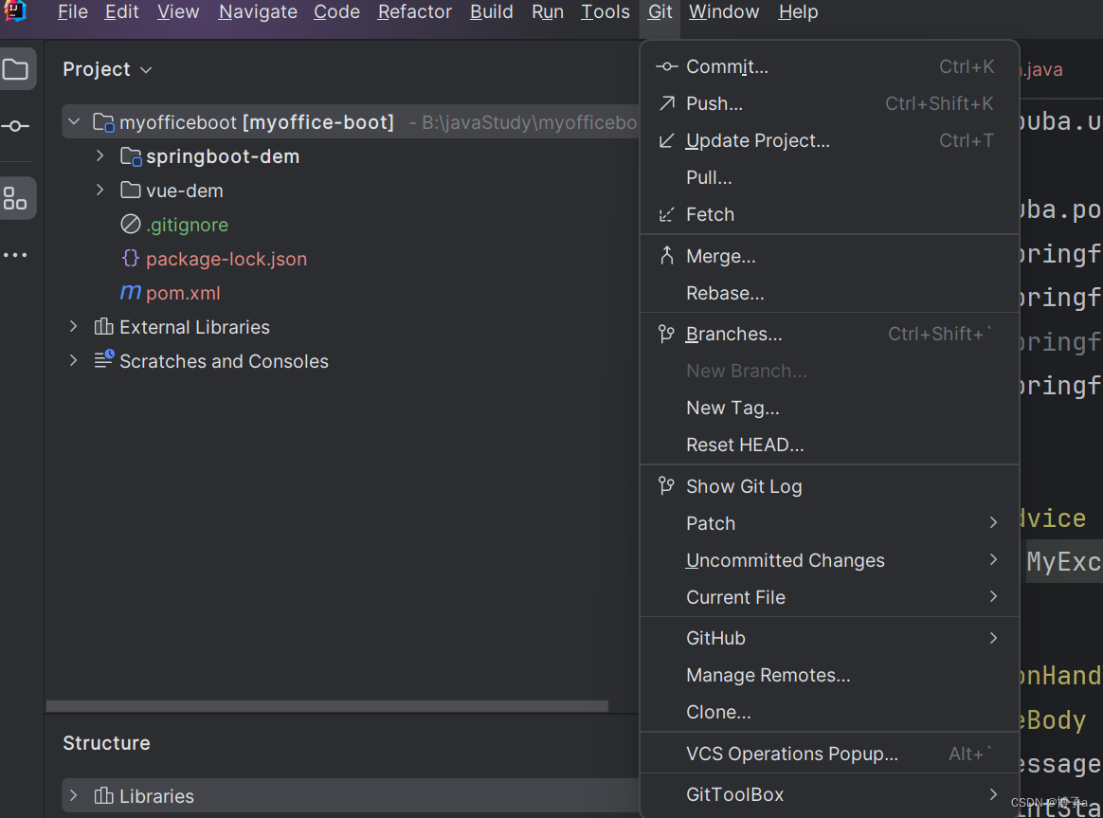Open the Project view dropdown
Image resolution: width=1103 pixels, height=818 pixels.
(107, 69)
